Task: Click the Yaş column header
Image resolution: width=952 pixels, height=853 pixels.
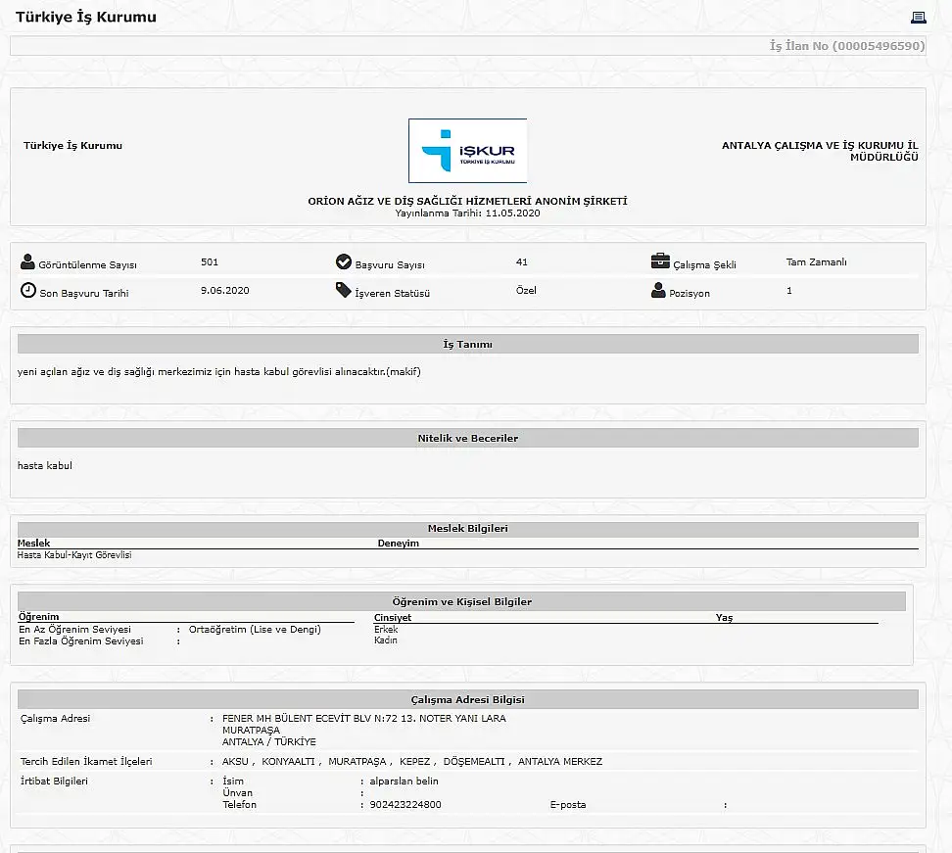Action: (725, 617)
